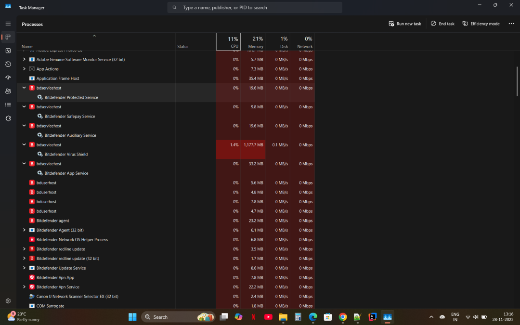Click Run new task button
Image resolution: width=520 pixels, height=325 pixels.
click(405, 24)
